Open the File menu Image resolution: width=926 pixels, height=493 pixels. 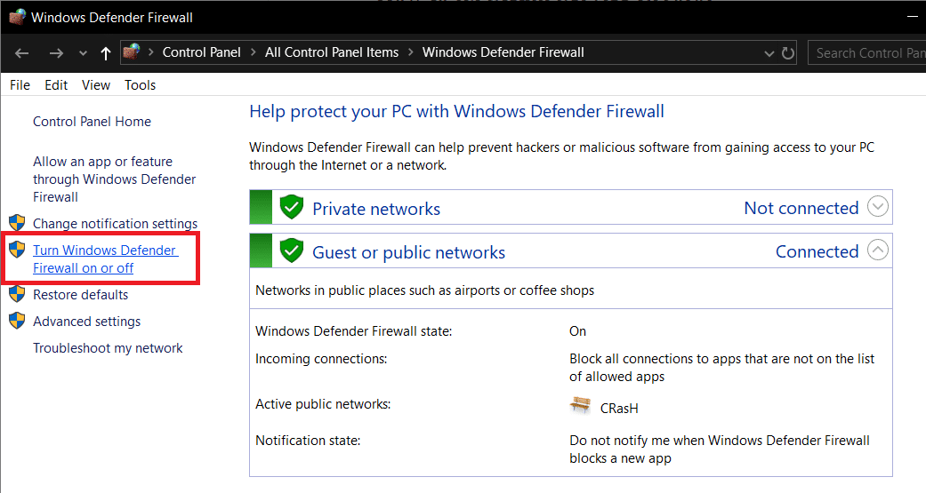tap(20, 85)
